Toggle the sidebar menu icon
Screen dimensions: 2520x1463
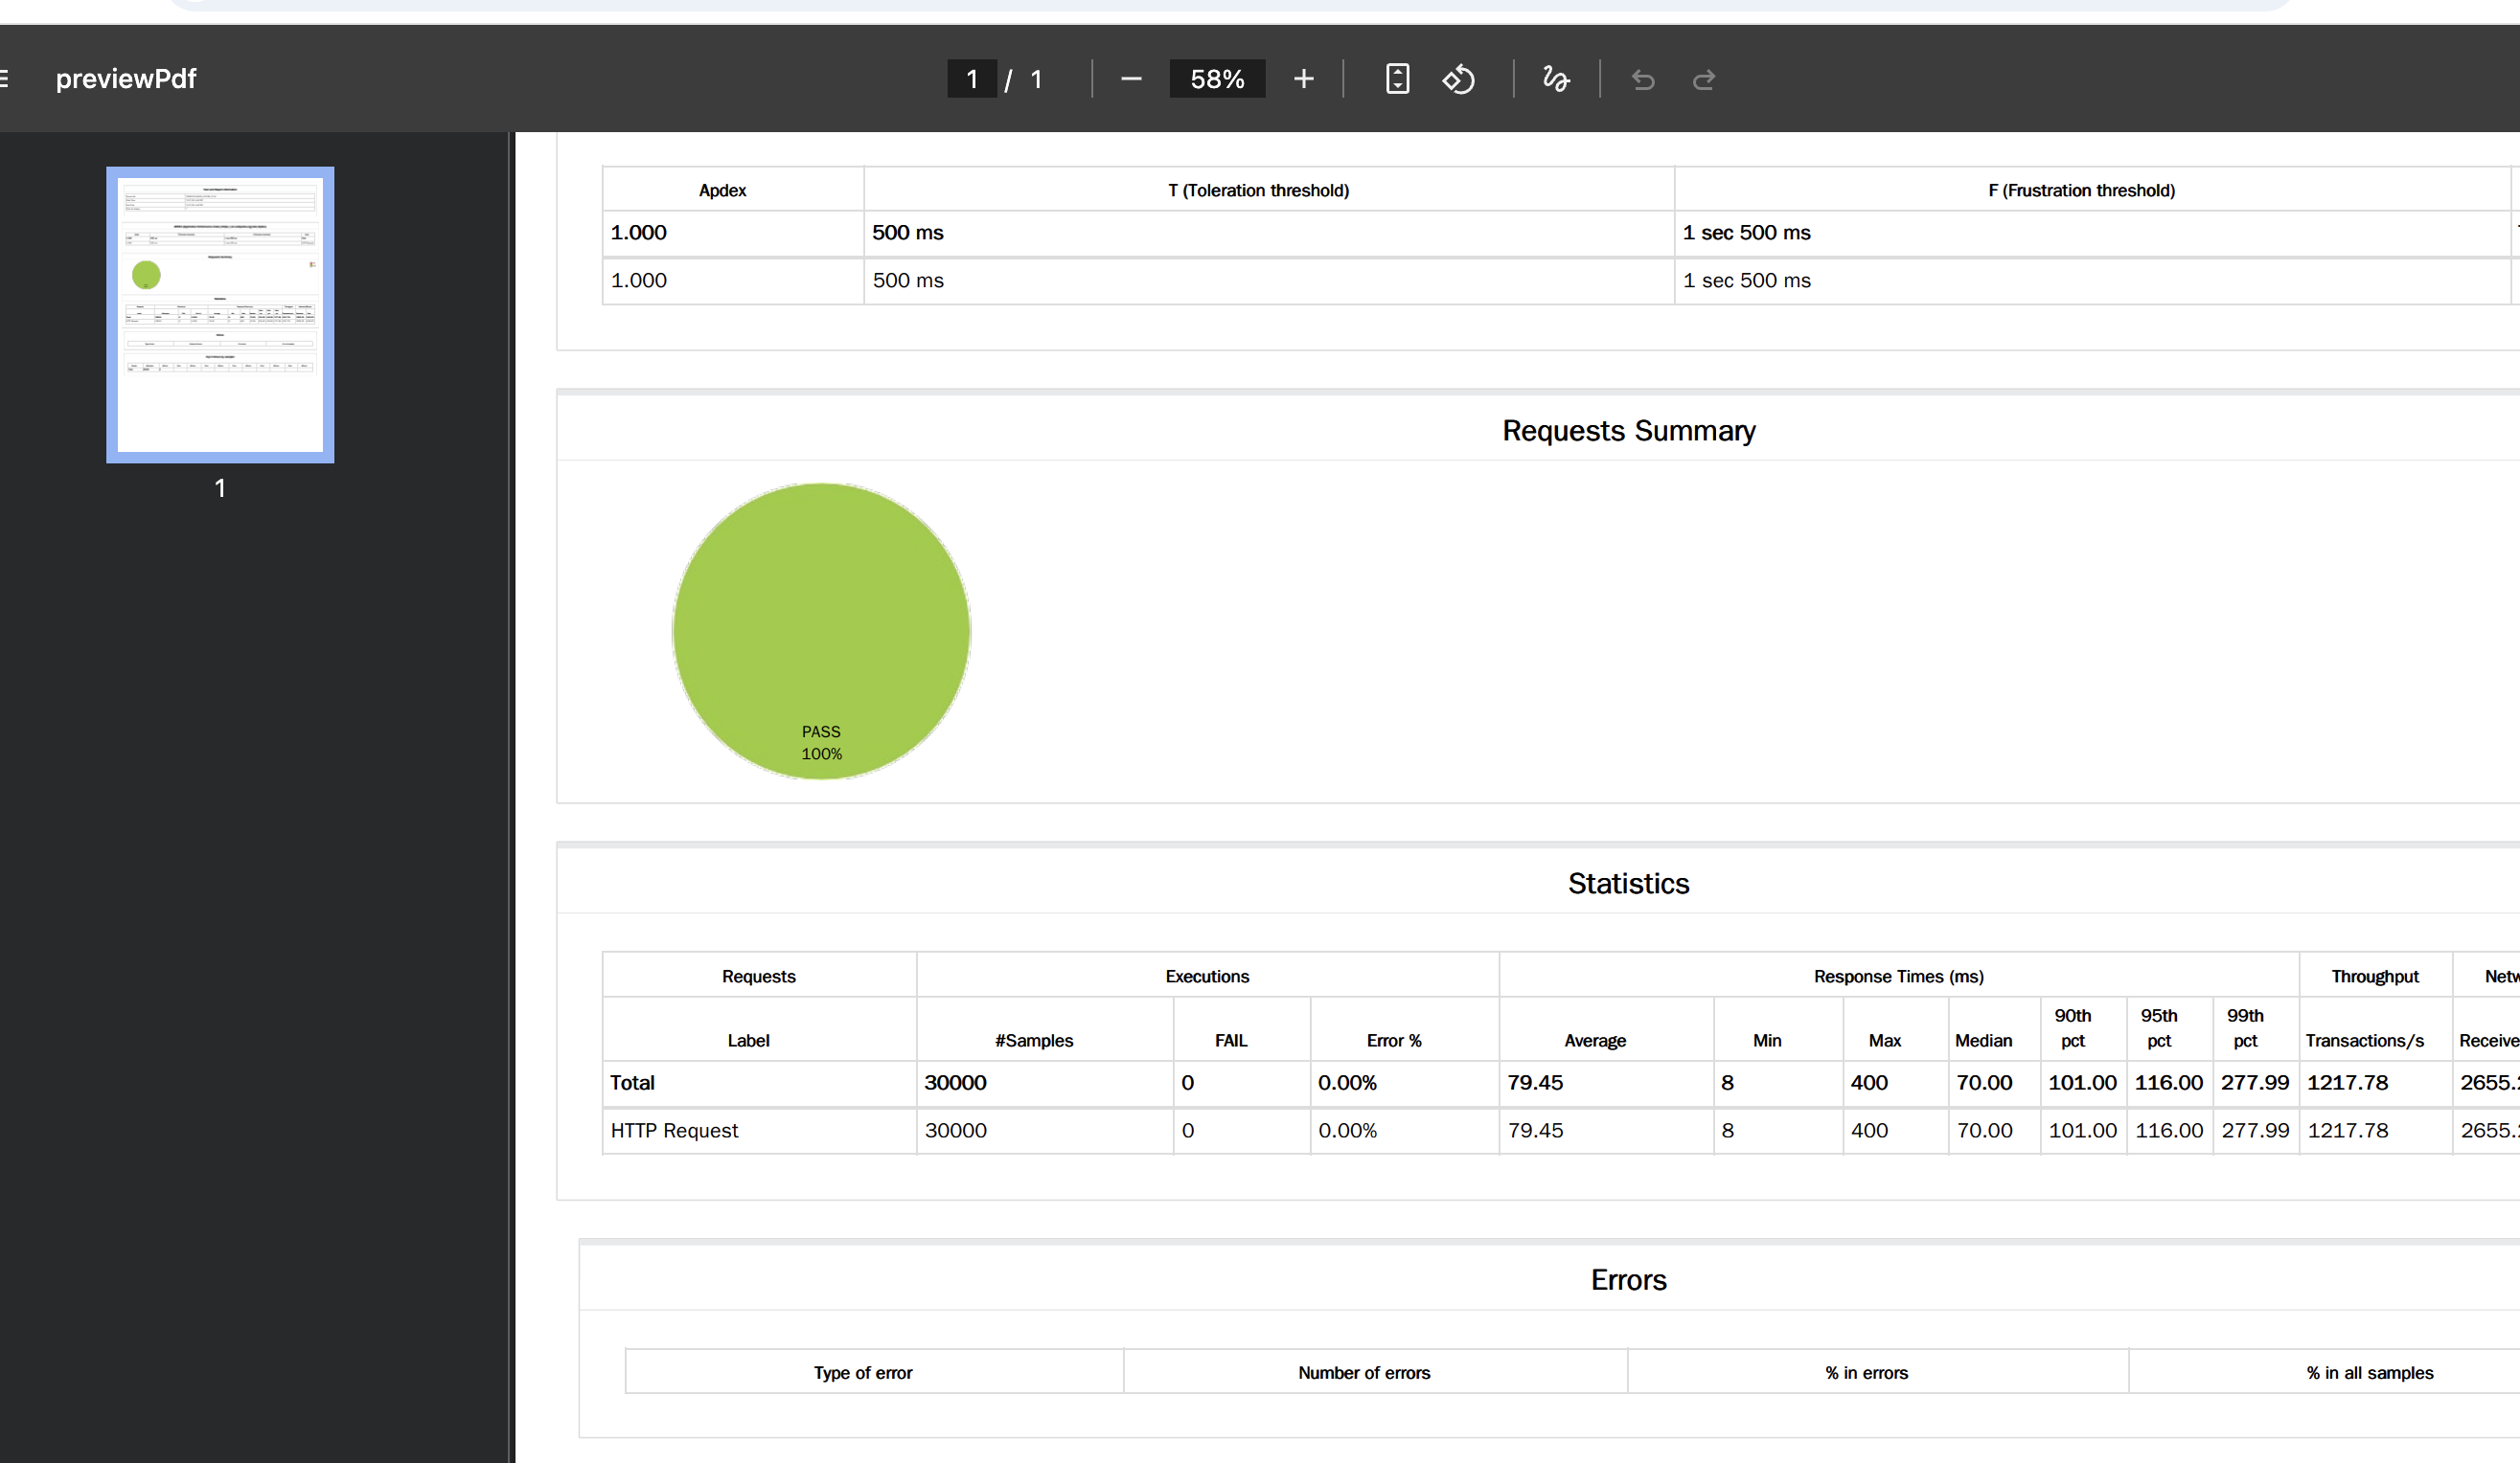(5, 79)
